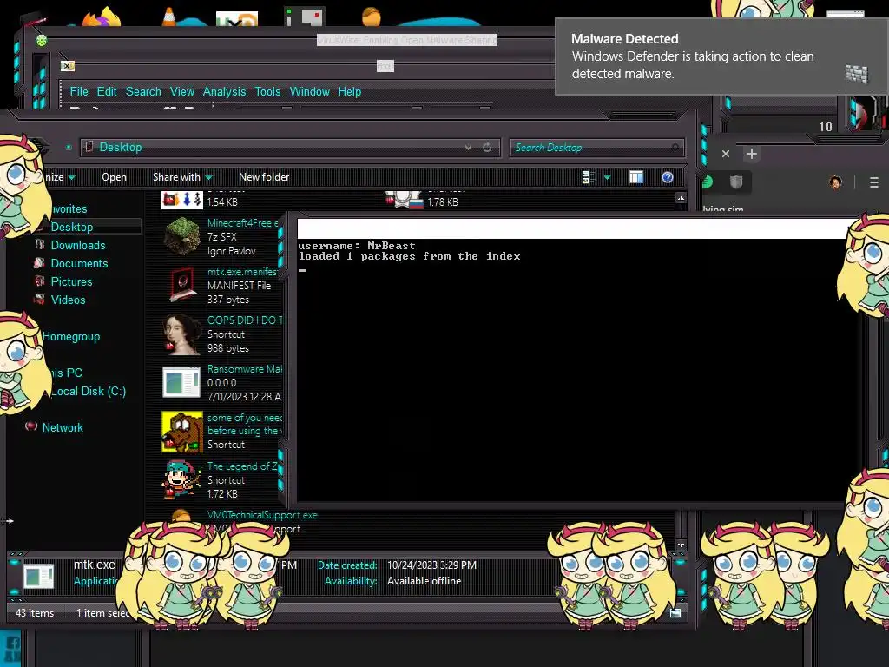Close the browser tab

726,154
